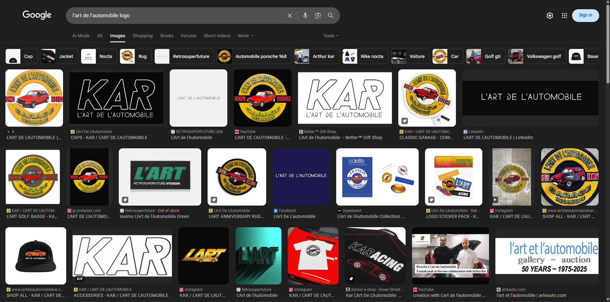Switch to Shopping tab
Image resolution: width=610 pixels, height=302 pixels.
pos(143,36)
